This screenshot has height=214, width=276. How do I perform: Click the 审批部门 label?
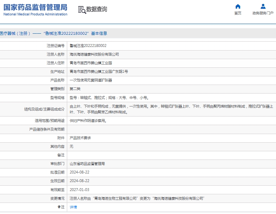tap(58, 164)
